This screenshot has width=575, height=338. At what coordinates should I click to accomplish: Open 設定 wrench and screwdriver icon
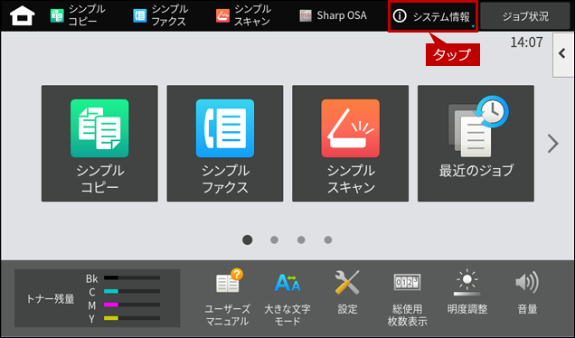pyautogui.click(x=347, y=293)
